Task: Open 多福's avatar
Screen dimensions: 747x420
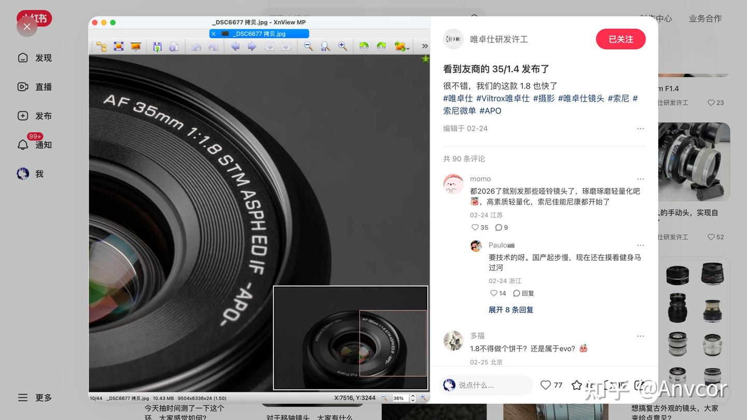Action: click(453, 341)
